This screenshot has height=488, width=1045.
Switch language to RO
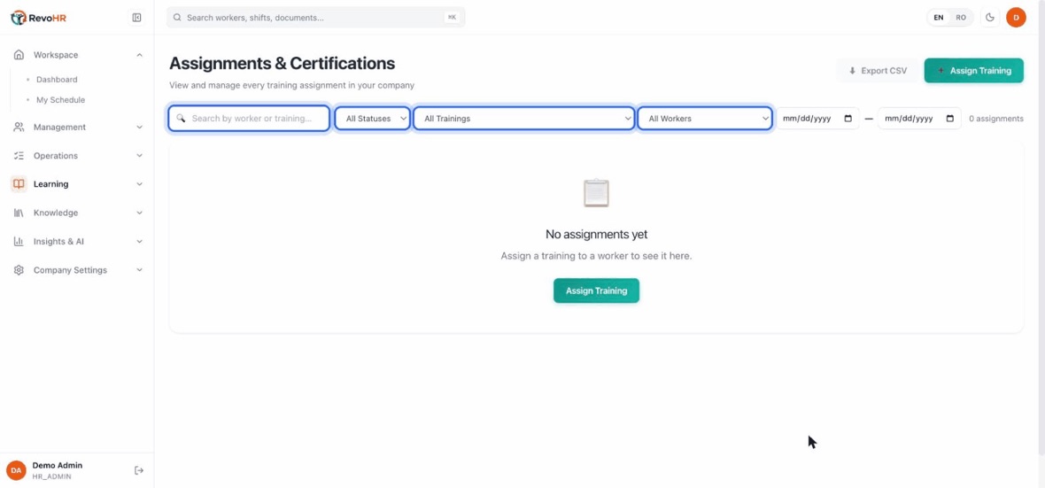click(960, 18)
